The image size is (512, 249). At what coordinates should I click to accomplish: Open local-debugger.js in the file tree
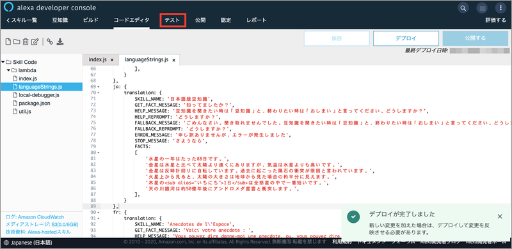coord(39,95)
